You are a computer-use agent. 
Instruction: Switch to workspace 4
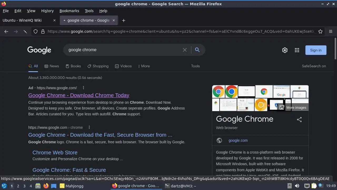pos(31,186)
